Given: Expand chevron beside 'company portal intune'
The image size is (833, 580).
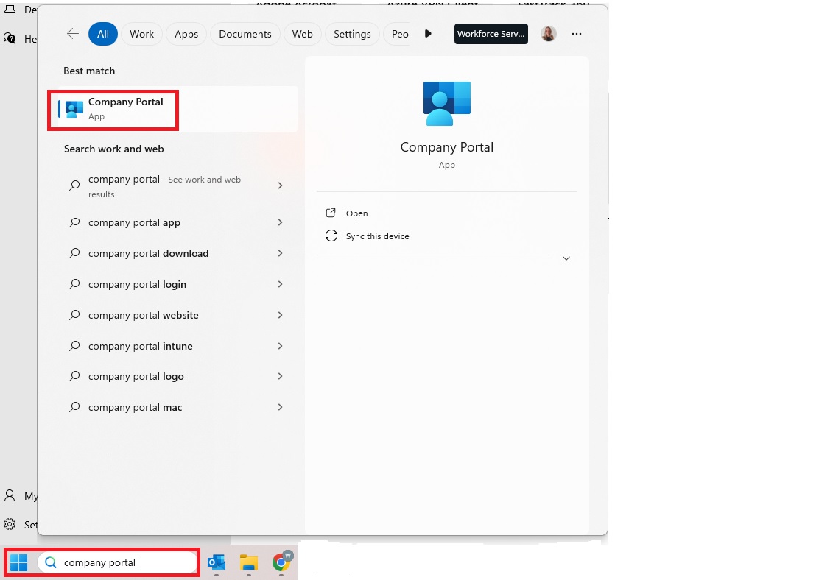Looking at the screenshot, I should point(280,346).
